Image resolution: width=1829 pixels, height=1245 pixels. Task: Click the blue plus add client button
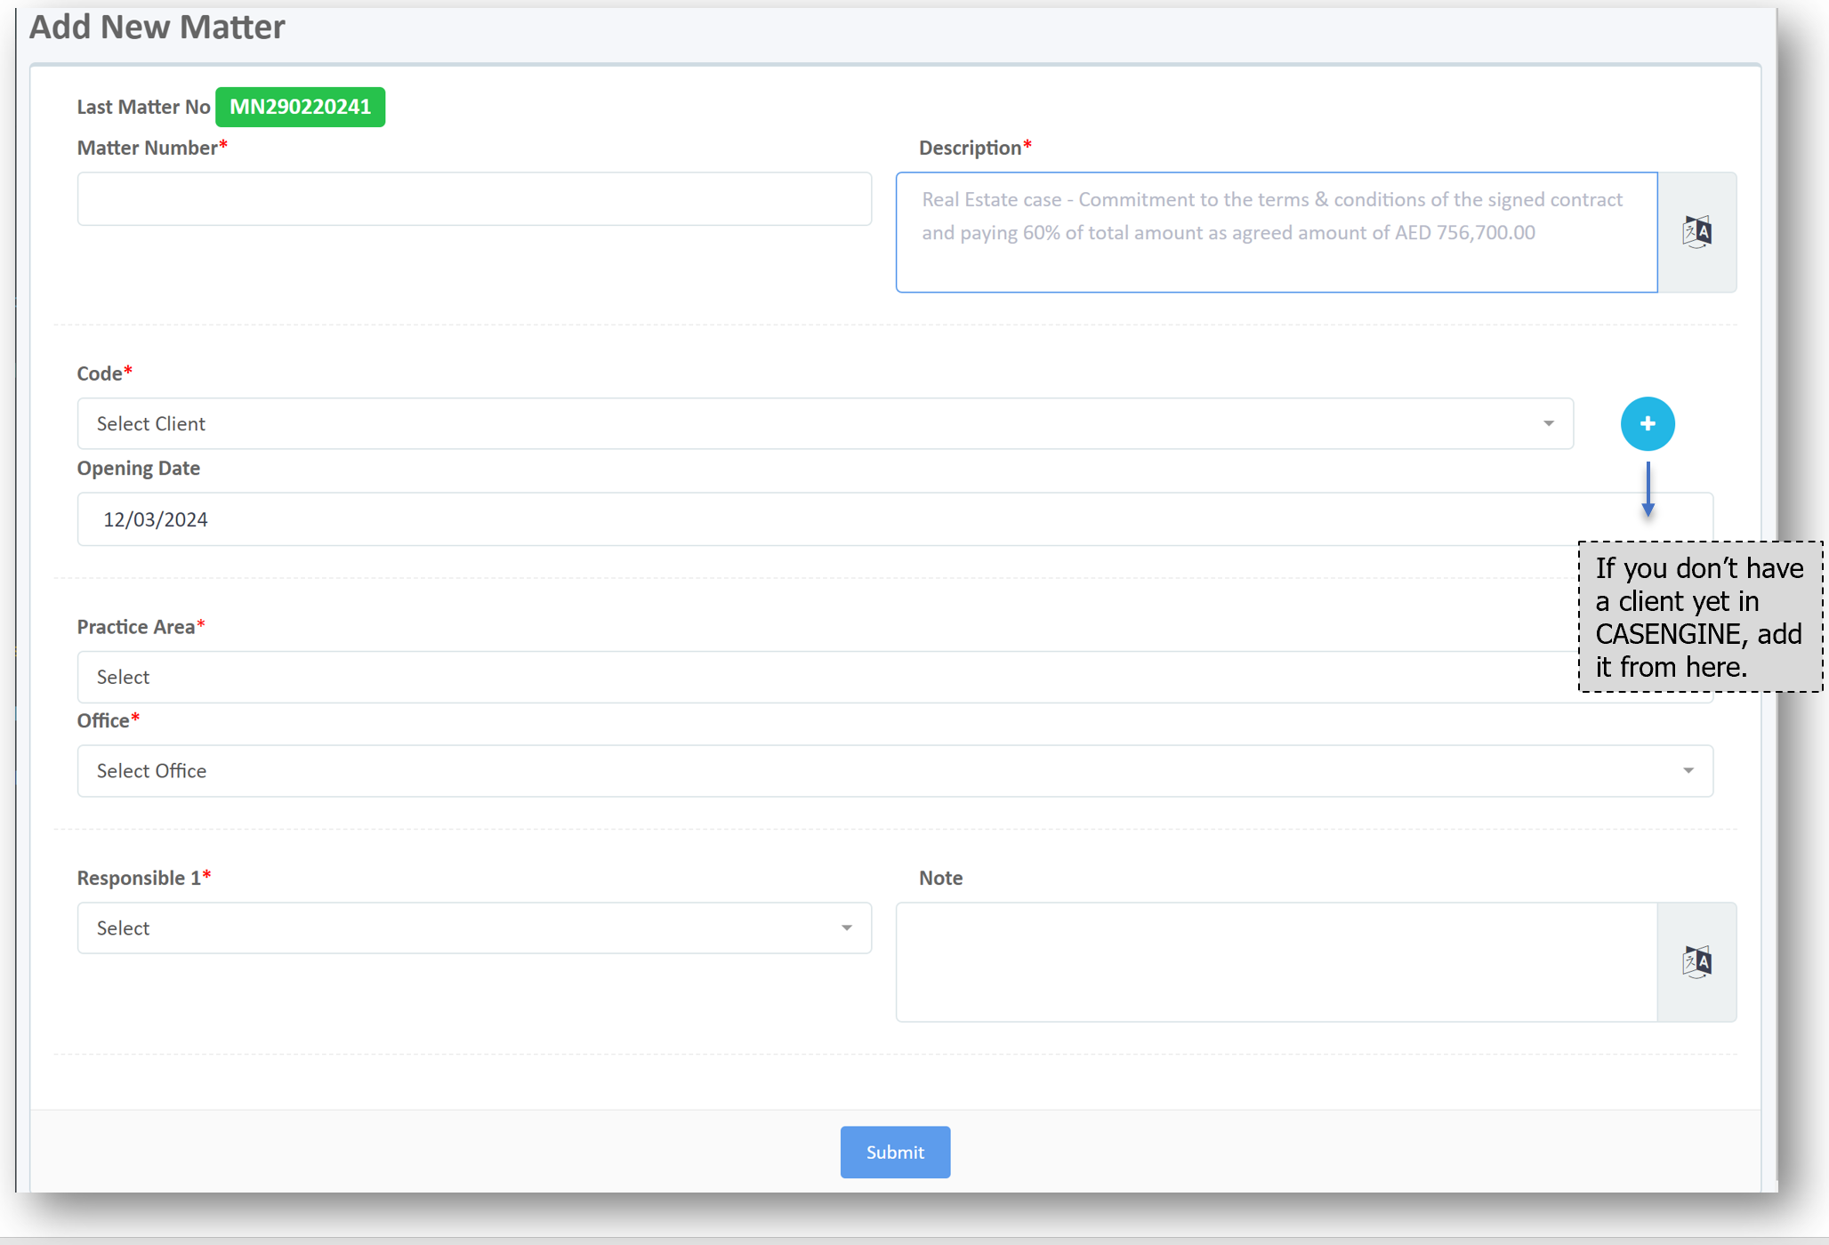[1647, 423]
